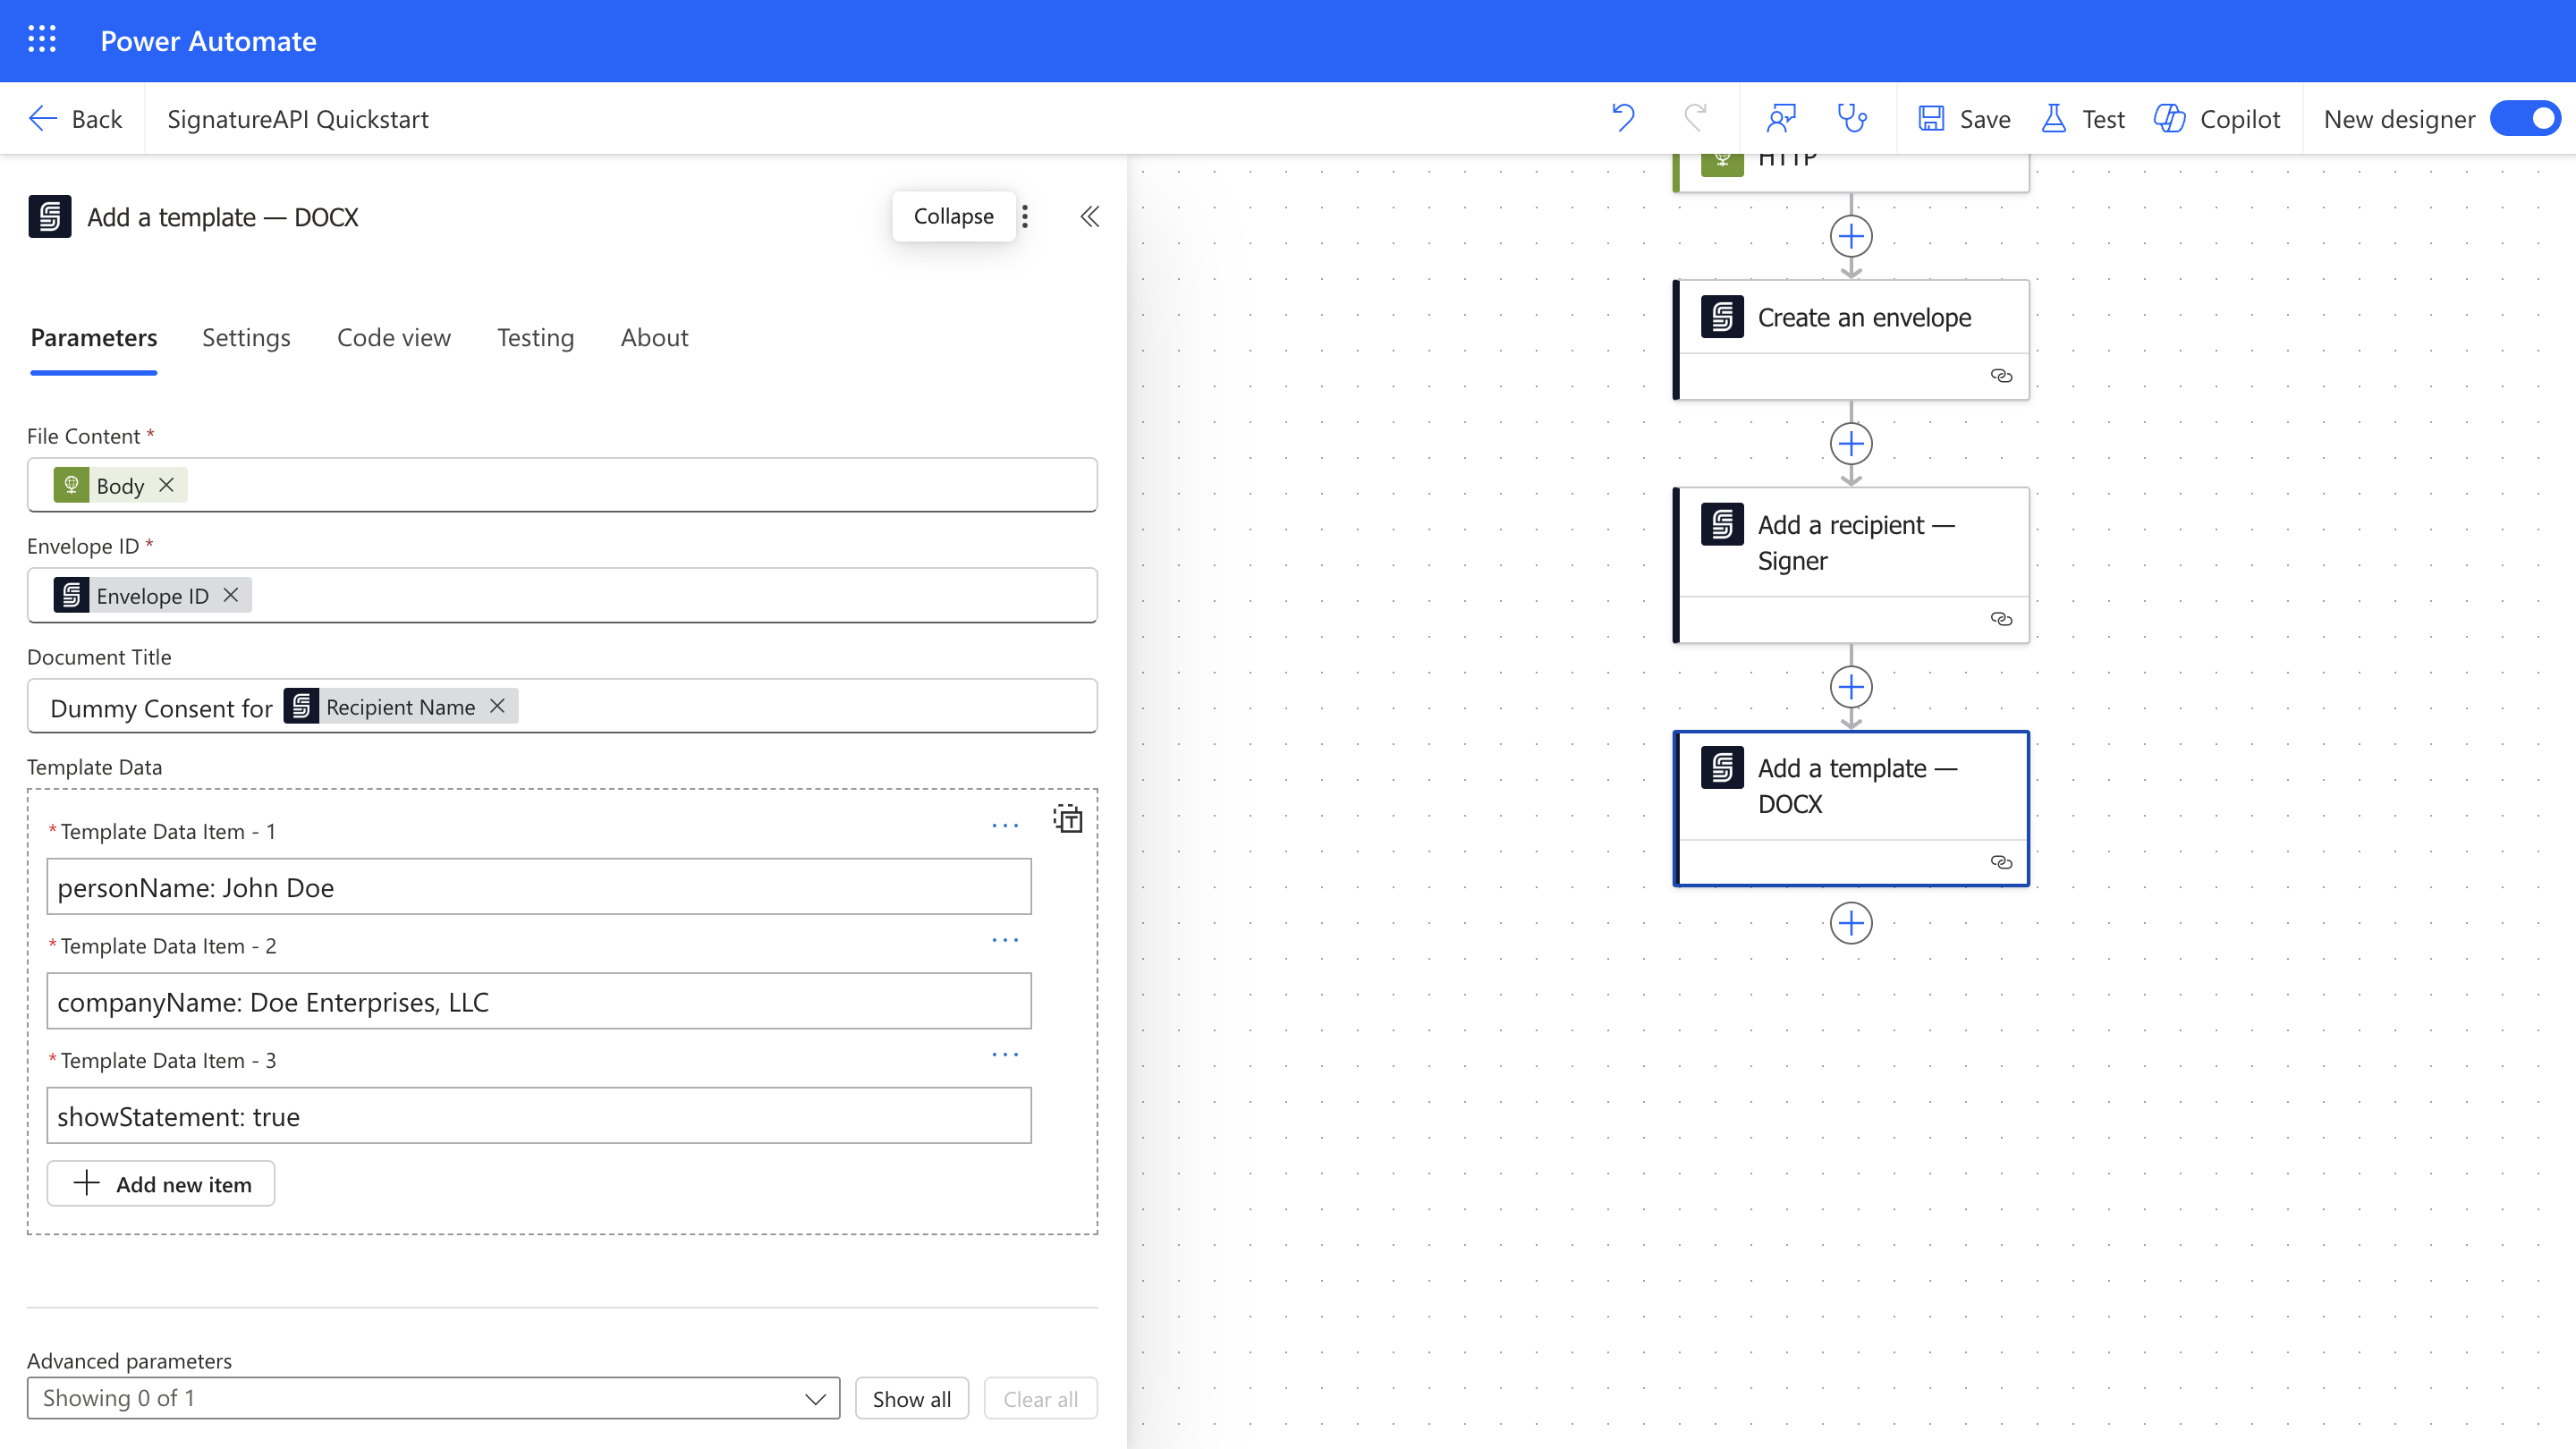Click the Add new item button
The width and height of the screenshot is (2576, 1449).
point(161,1184)
